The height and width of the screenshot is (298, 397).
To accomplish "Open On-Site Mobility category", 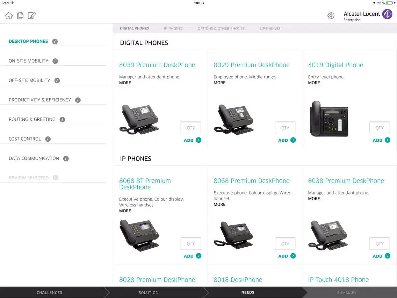I will coord(28,61).
